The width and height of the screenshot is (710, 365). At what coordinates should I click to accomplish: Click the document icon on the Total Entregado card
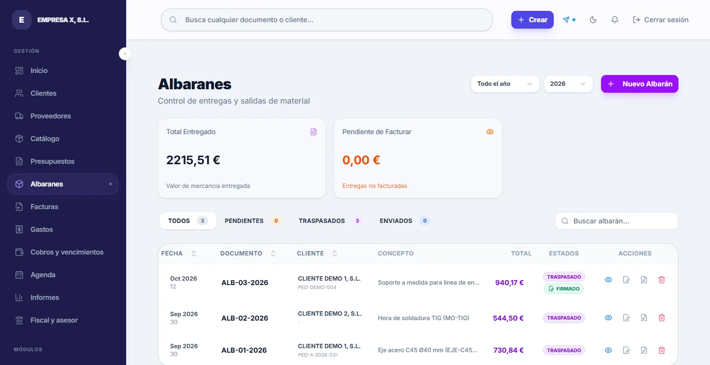[x=314, y=132]
